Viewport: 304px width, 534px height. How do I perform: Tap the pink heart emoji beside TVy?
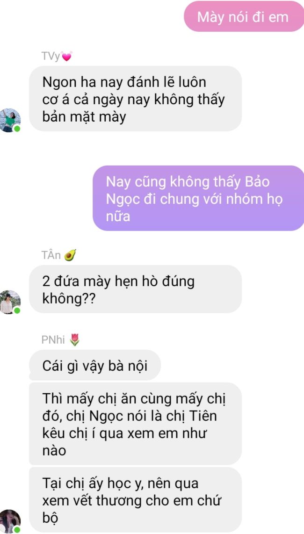pyautogui.click(x=67, y=56)
